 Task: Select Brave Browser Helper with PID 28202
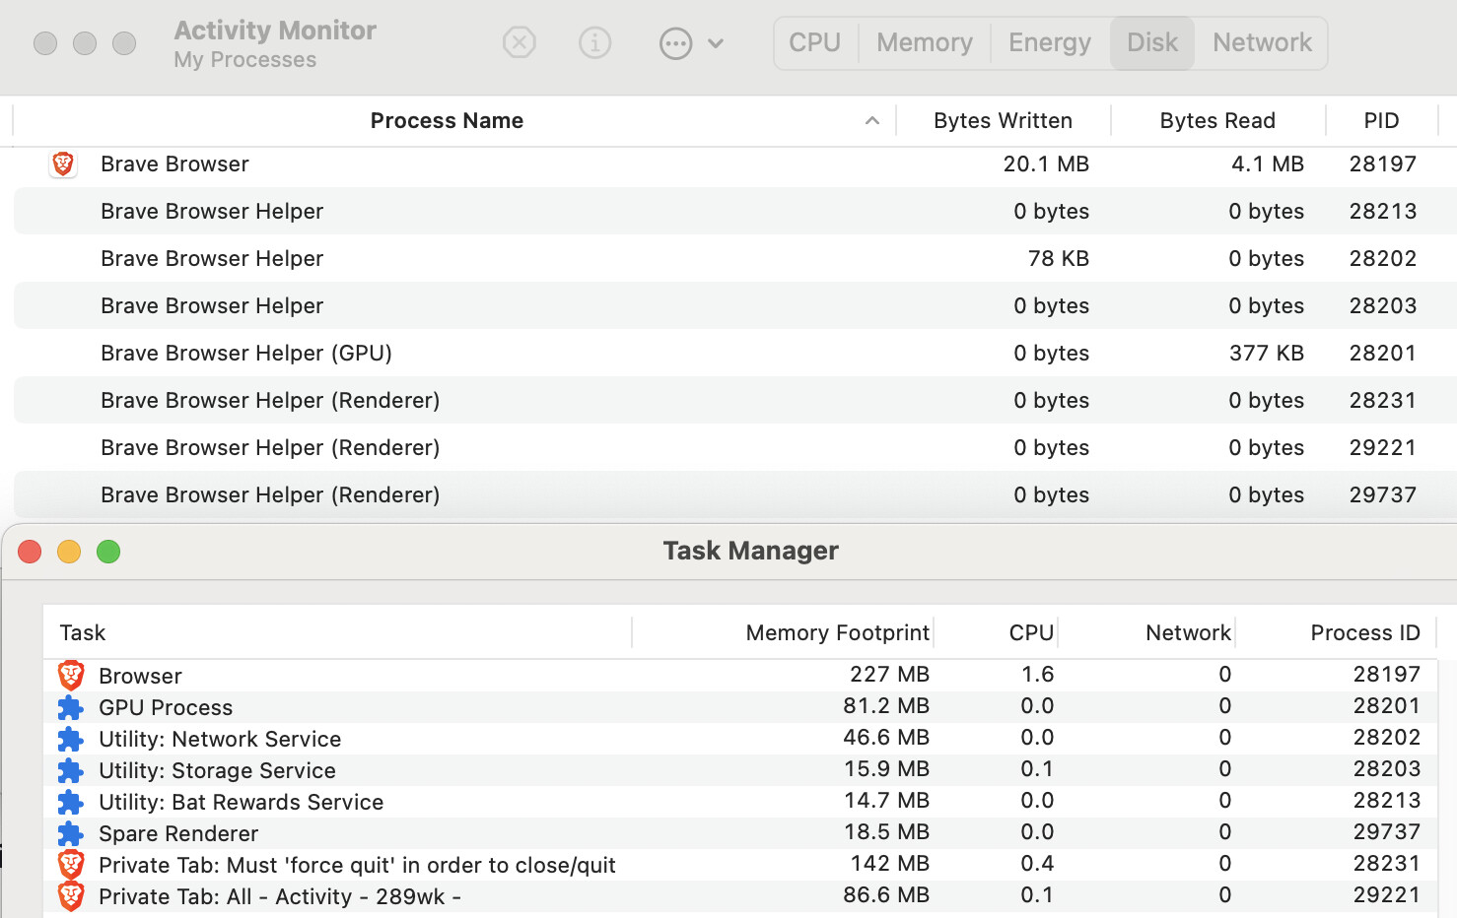734,258
